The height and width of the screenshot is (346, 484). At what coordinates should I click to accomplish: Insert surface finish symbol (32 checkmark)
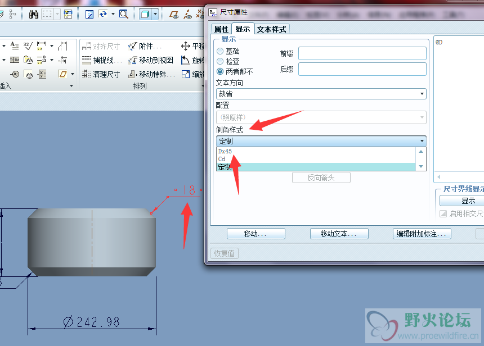coord(28,46)
